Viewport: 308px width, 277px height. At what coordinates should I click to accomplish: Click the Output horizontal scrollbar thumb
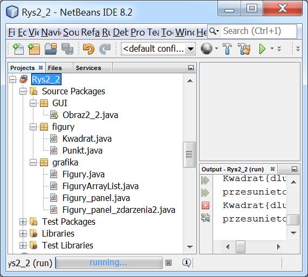[240, 247]
